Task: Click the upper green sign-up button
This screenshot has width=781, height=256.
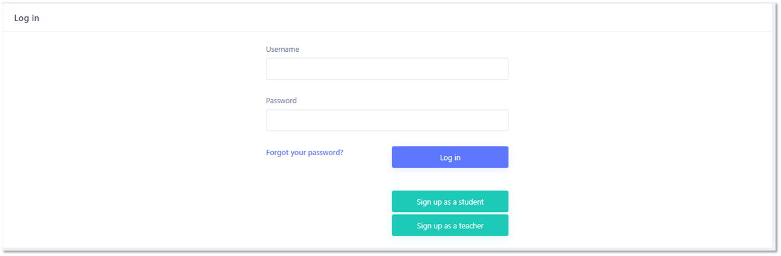Action: pos(450,202)
